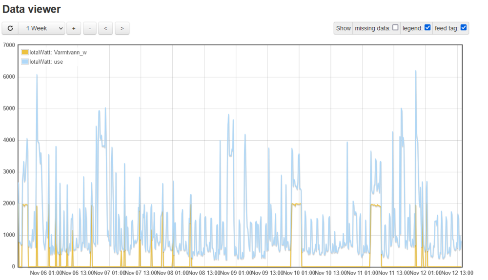Click the yellow plateau at Nov 10 01:00

click(x=296, y=204)
